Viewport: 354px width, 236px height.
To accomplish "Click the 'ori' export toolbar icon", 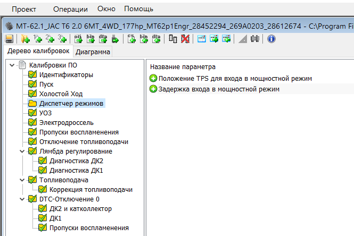I will pos(78,39).
